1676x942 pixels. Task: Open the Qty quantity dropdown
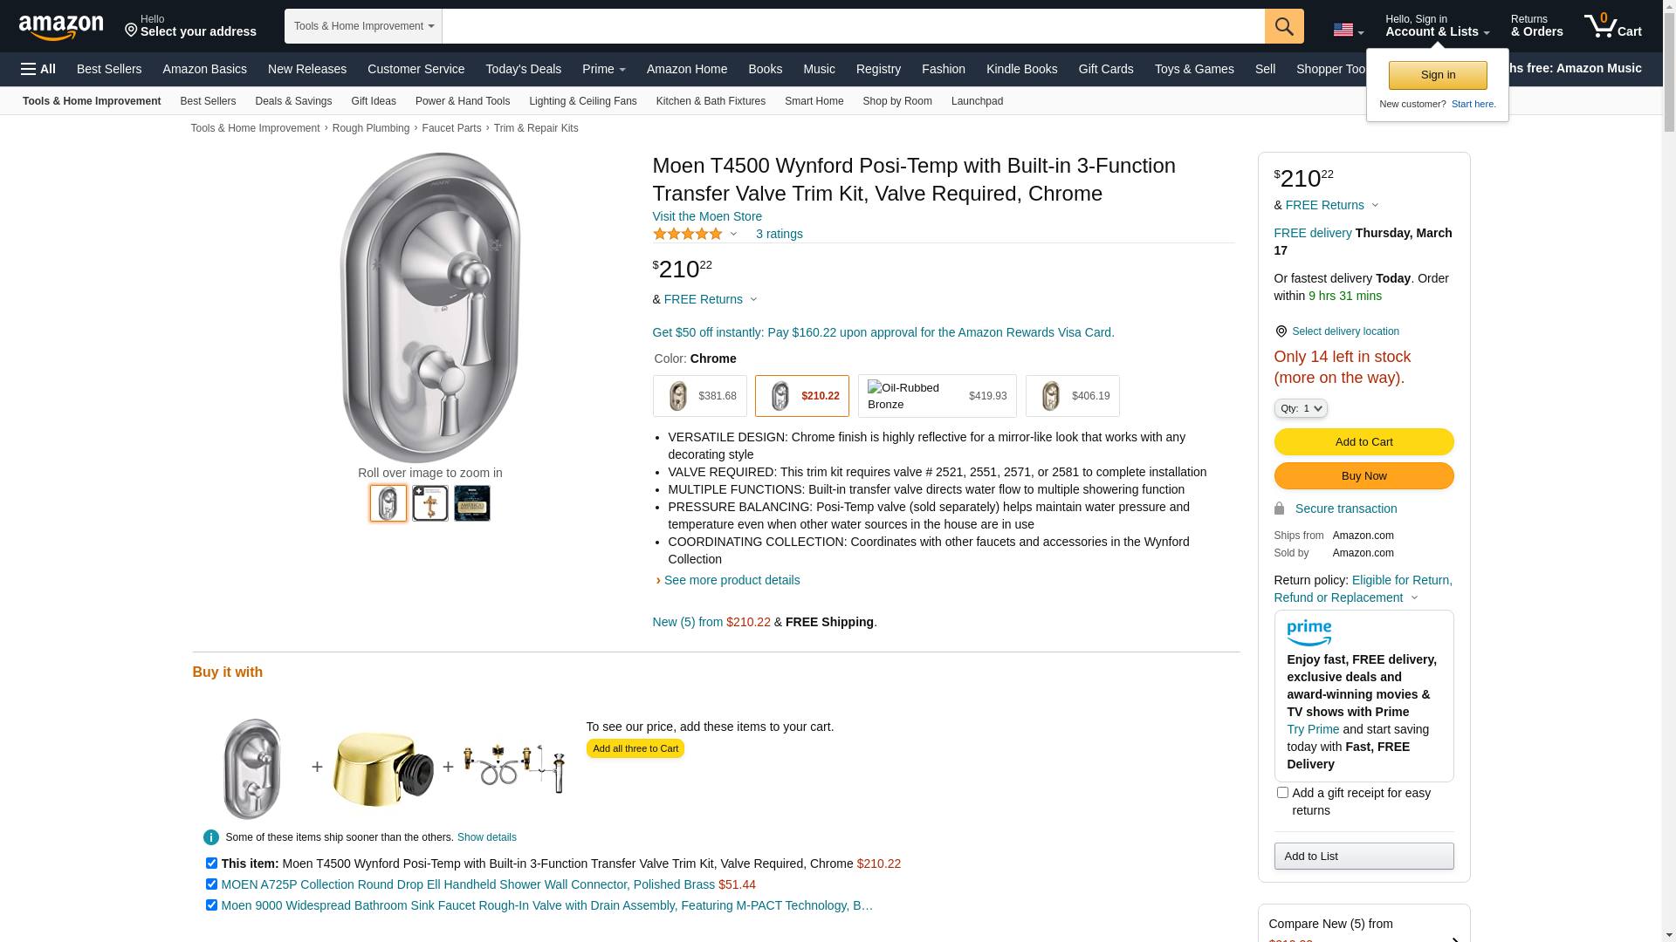[1301, 408]
